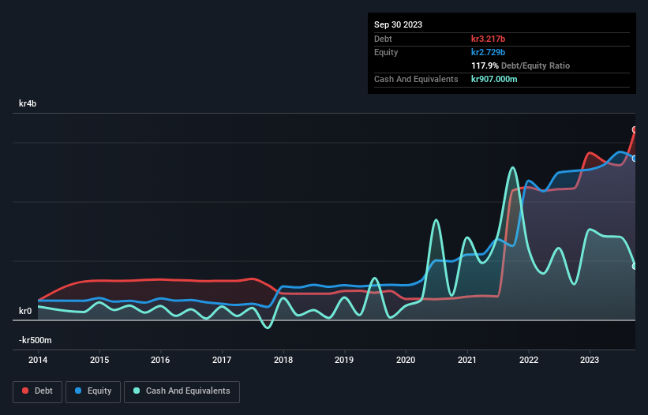Click the 2021 x-axis label

click(x=467, y=360)
